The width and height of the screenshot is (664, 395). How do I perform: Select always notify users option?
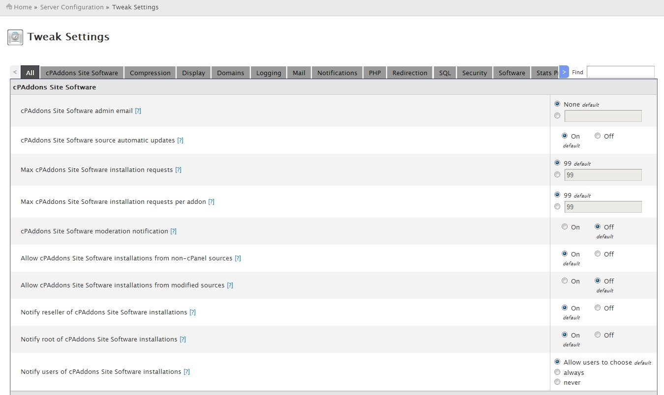coord(557,372)
